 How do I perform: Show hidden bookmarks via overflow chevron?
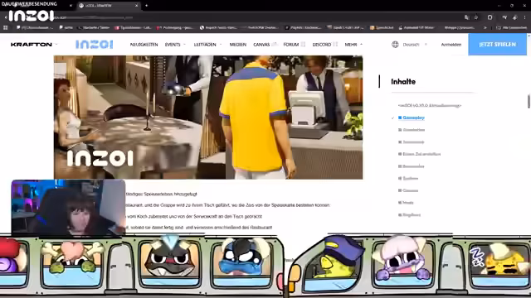485,27
